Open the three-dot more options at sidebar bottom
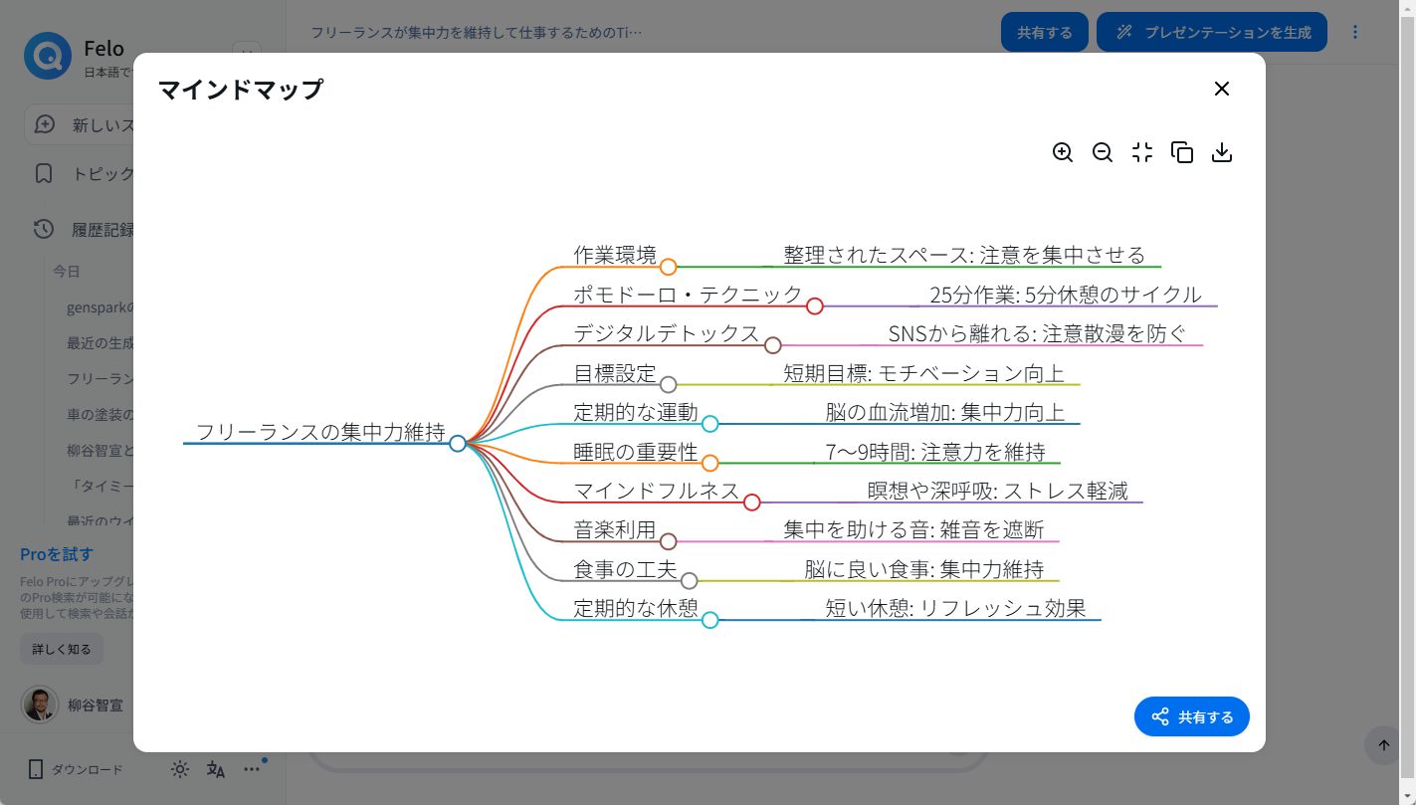The height and width of the screenshot is (805, 1416). [x=253, y=769]
